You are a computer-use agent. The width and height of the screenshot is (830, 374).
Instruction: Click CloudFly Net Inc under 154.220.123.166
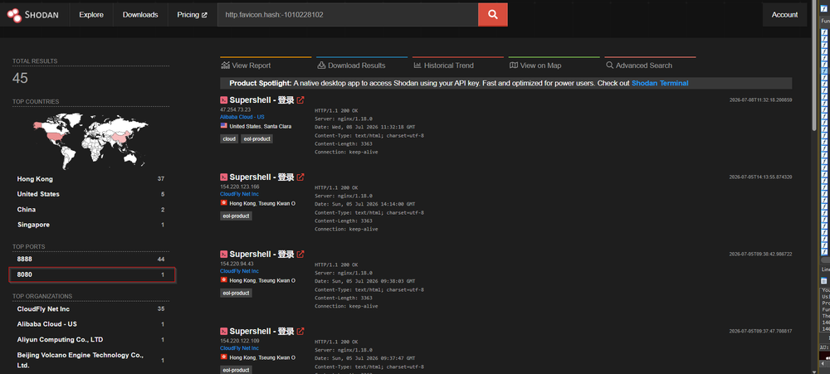[x=239, y=194]
